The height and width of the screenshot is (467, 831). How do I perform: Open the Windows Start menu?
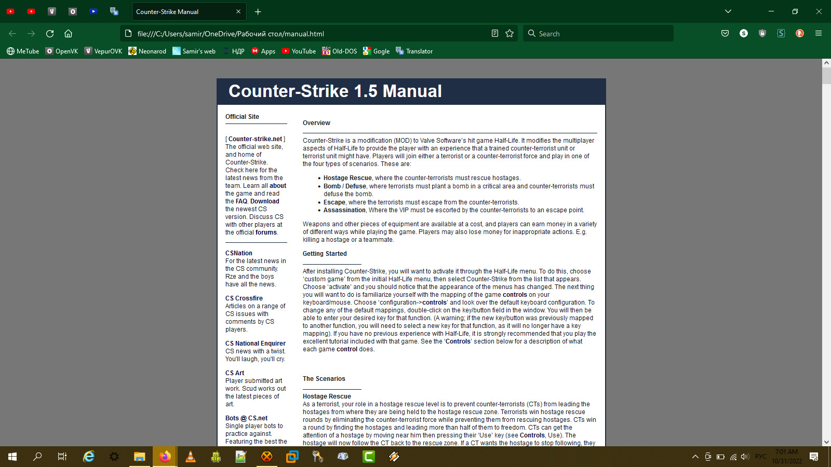coord(12,457)
